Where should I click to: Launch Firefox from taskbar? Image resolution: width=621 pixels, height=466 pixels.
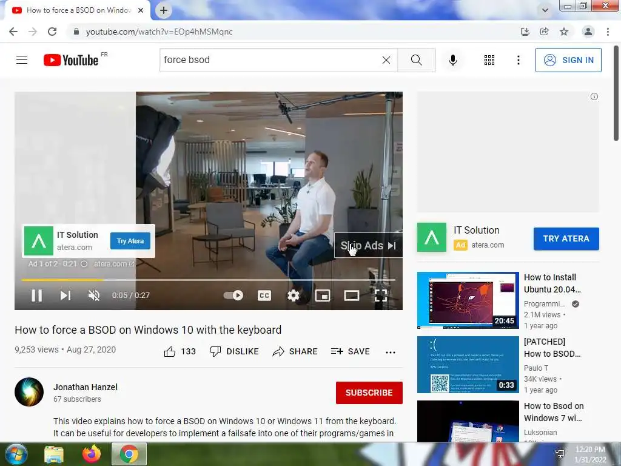coord(92,454)
